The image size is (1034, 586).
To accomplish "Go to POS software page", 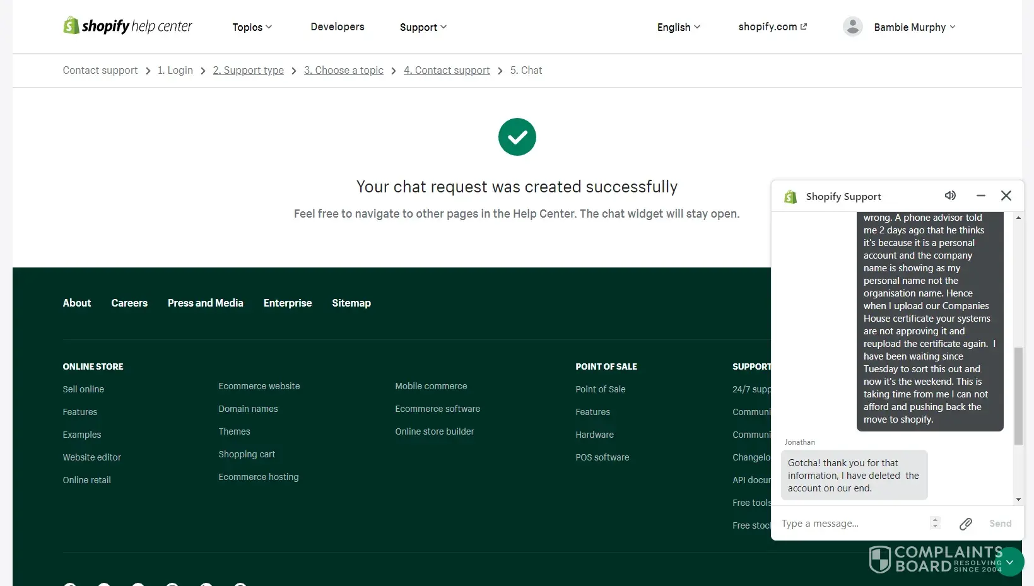I will [602, 457].
